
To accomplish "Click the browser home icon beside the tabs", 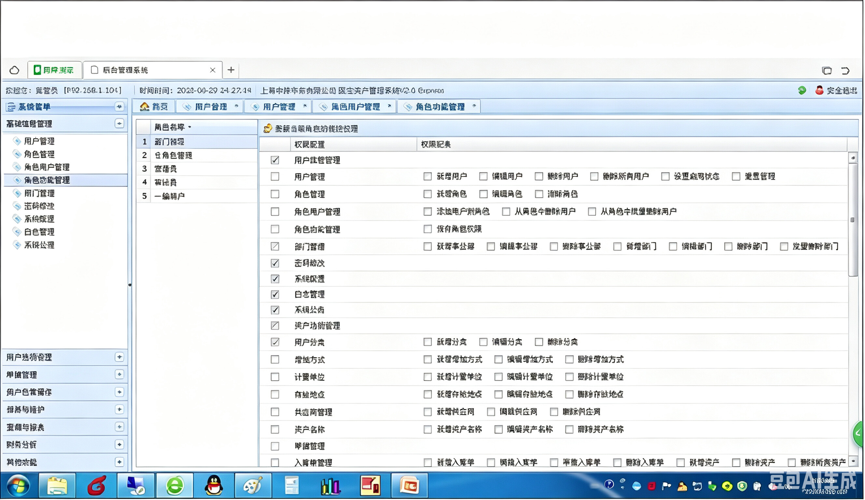I will (x=14, y=70).
